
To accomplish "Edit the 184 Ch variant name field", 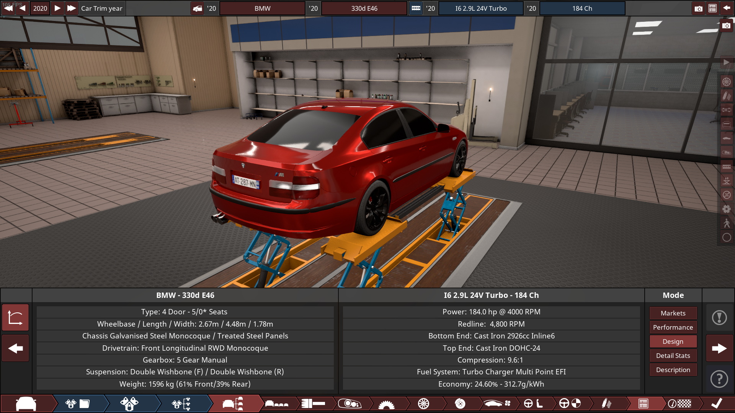I will click(582, 8).
